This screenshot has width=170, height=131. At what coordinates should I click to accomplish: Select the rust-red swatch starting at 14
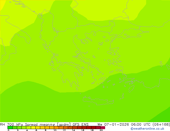click(75, 128)
